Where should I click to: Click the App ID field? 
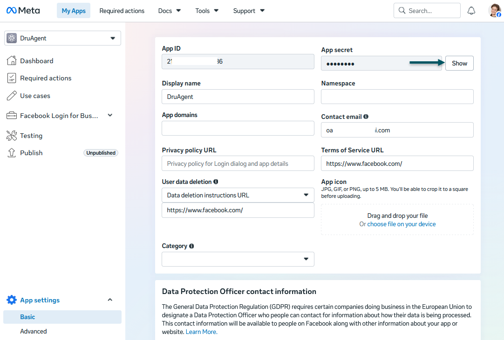coord(238,61)
